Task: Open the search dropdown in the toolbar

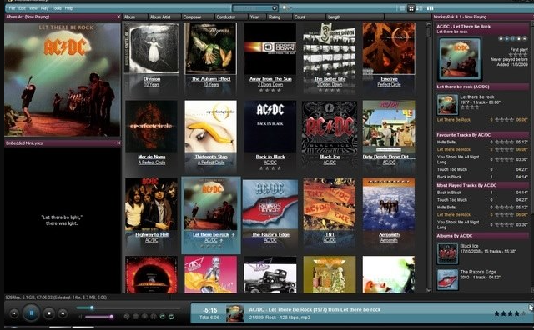Action: point(275,8)
